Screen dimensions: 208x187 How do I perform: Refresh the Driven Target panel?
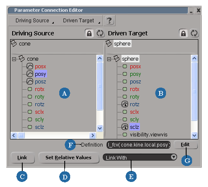point(194,33)
